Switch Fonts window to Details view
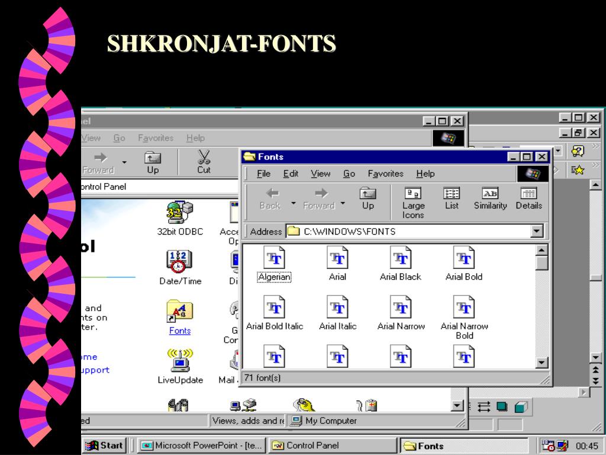Viewport: 606px width, 455px height. click(528, 199)
